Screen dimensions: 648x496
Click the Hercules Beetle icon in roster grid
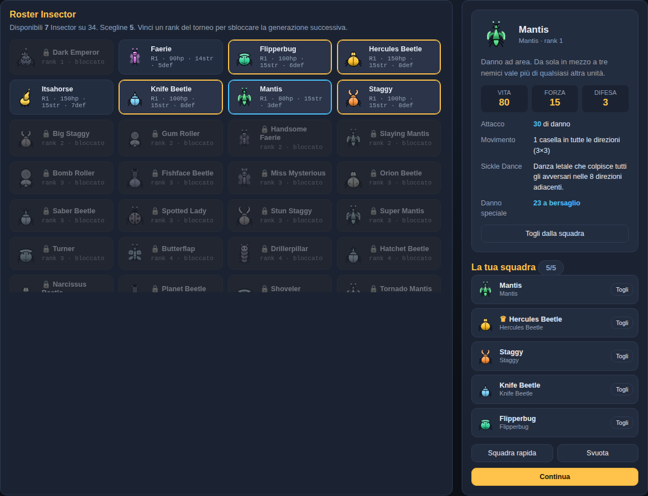coord(353,59)
